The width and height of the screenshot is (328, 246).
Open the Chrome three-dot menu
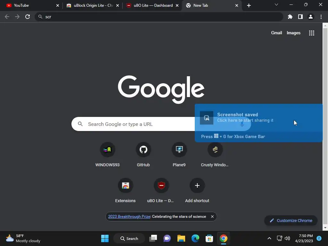(x=321, y=17)
